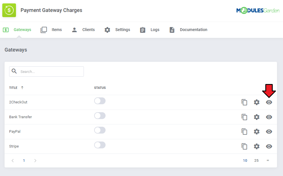
Task: Open PayPal gear configuration
Action: [257, 132]
